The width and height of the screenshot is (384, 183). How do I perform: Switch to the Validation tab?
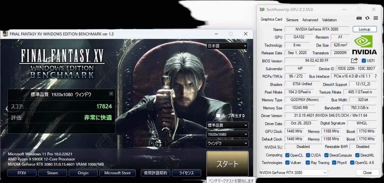click(329, 20)
